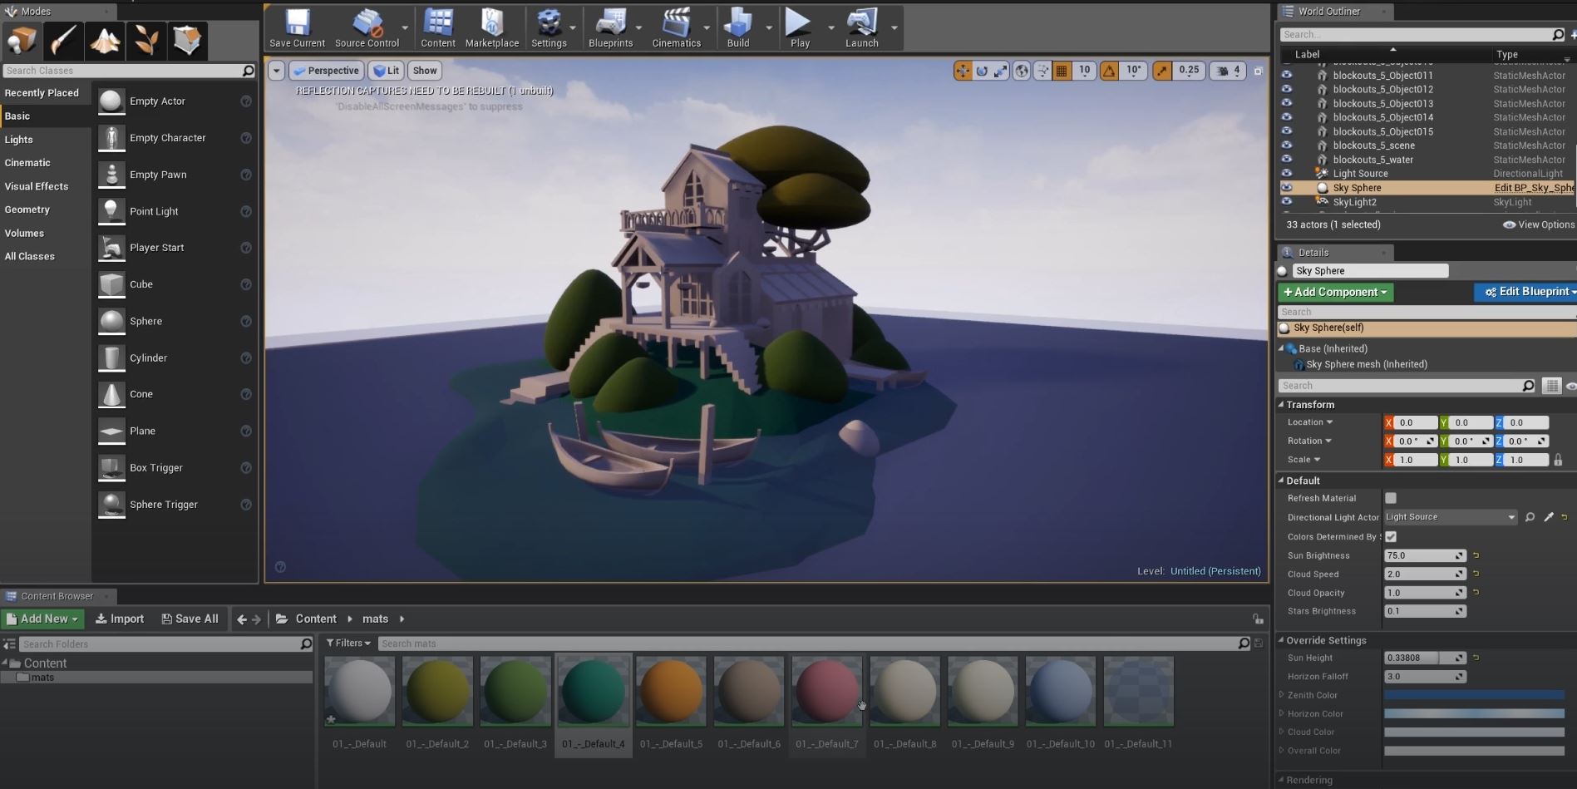1577x789 pixels.
Task: Open View Options in World Outliner
Action: [1539, 224]
